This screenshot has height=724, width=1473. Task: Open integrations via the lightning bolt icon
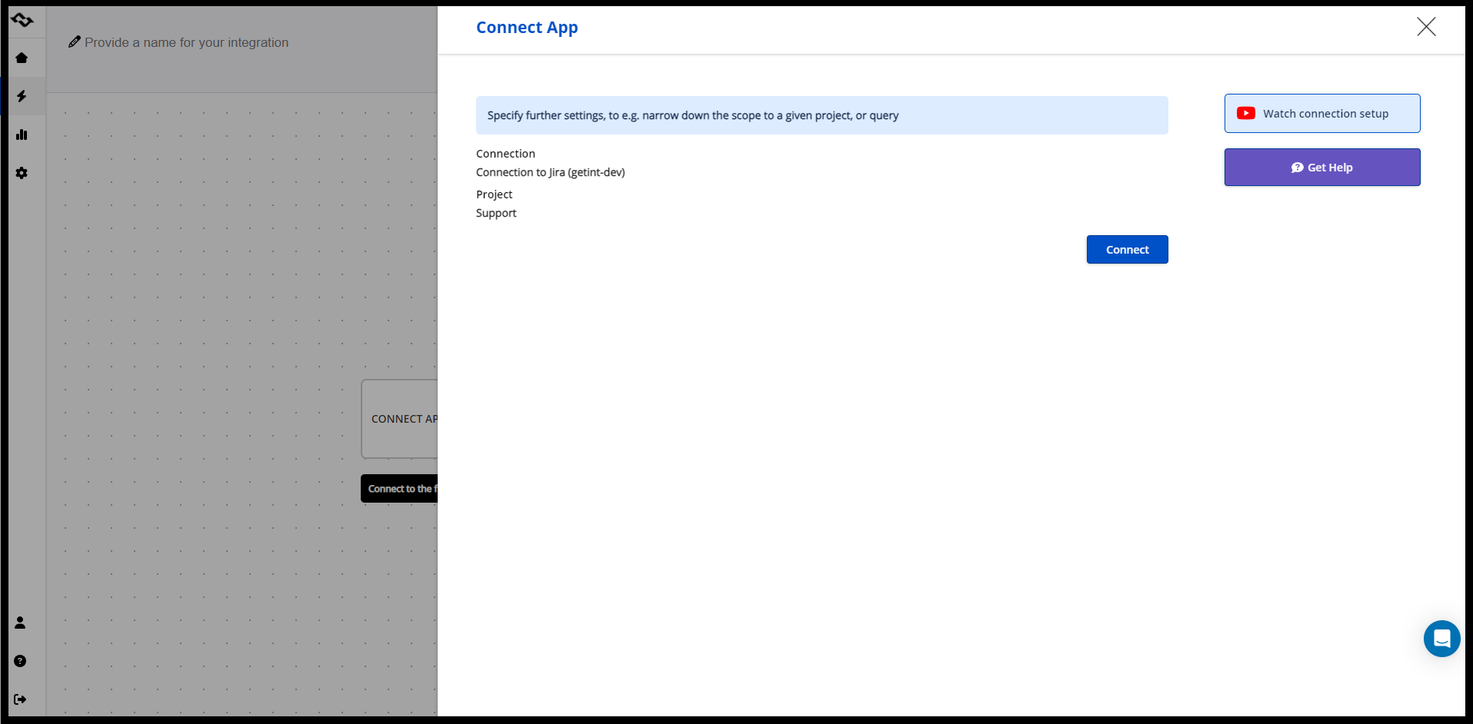point(22,96)
